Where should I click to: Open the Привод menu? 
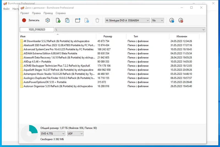48,13
